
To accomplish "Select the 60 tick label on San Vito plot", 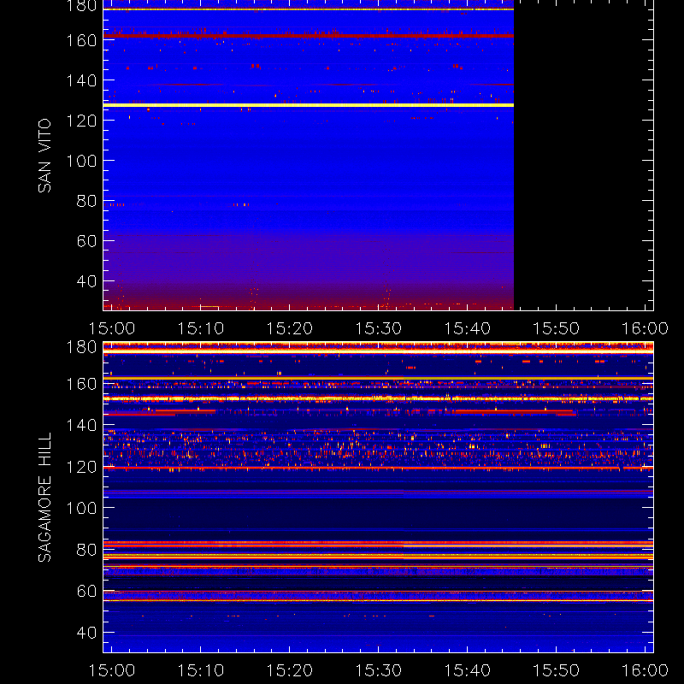I will (86, 241).
